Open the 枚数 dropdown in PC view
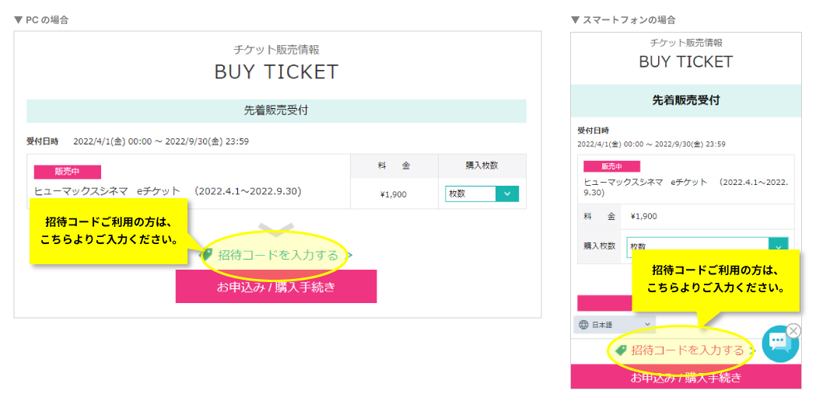 [x=482, y=194]
